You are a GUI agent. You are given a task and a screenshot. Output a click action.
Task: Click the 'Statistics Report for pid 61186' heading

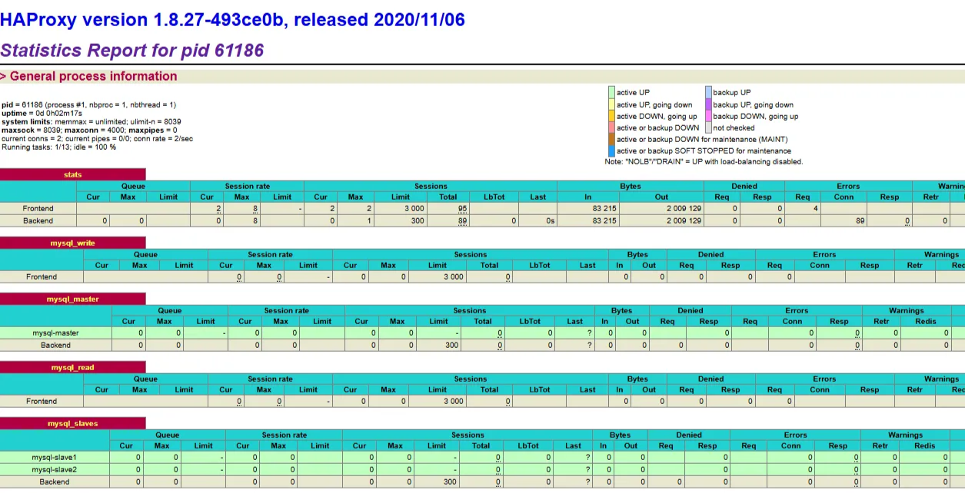(131, 51)
